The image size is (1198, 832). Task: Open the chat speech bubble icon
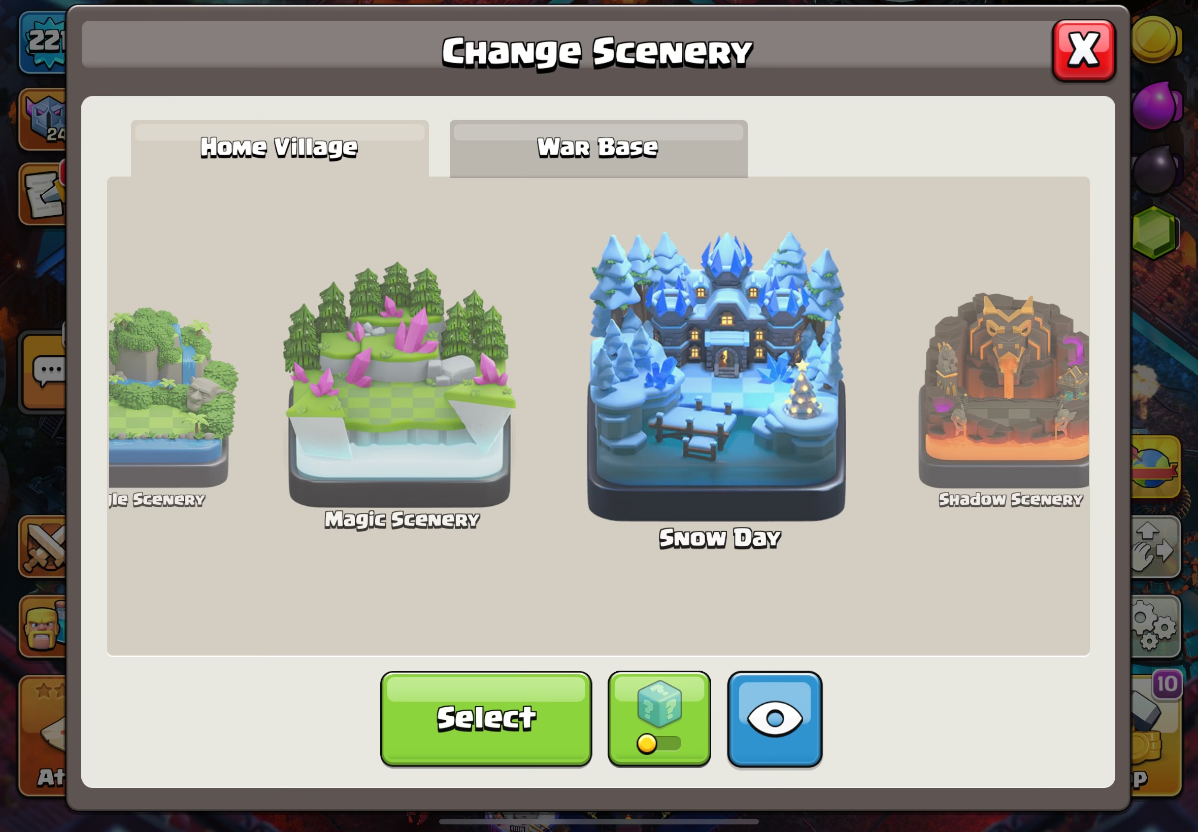pyautogui.click(x=43, y=371)
